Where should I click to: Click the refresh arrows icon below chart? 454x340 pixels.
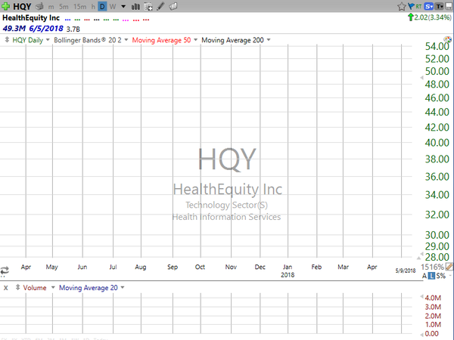[x=5, y=270]
